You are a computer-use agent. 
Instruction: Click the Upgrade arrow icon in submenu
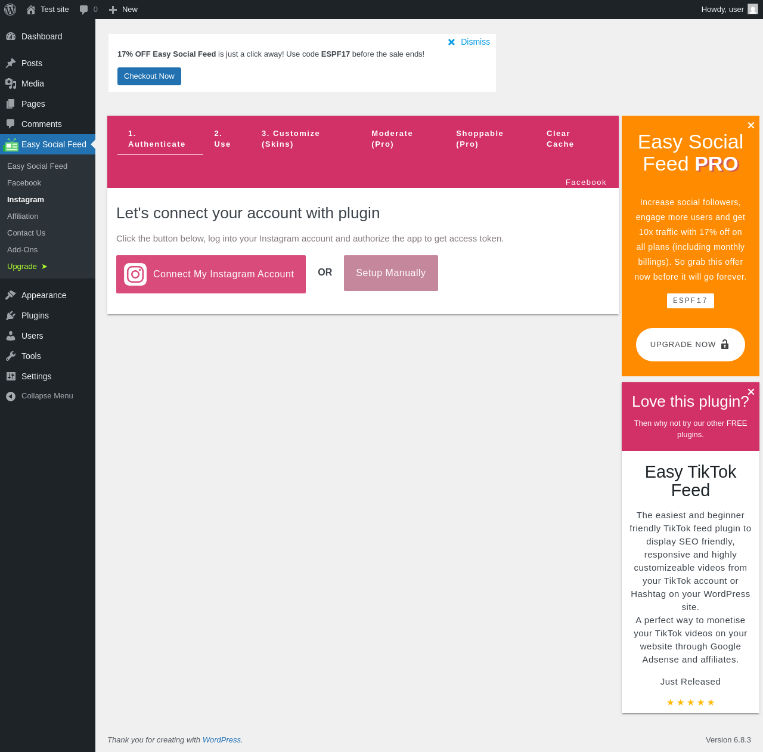point(44,267)
